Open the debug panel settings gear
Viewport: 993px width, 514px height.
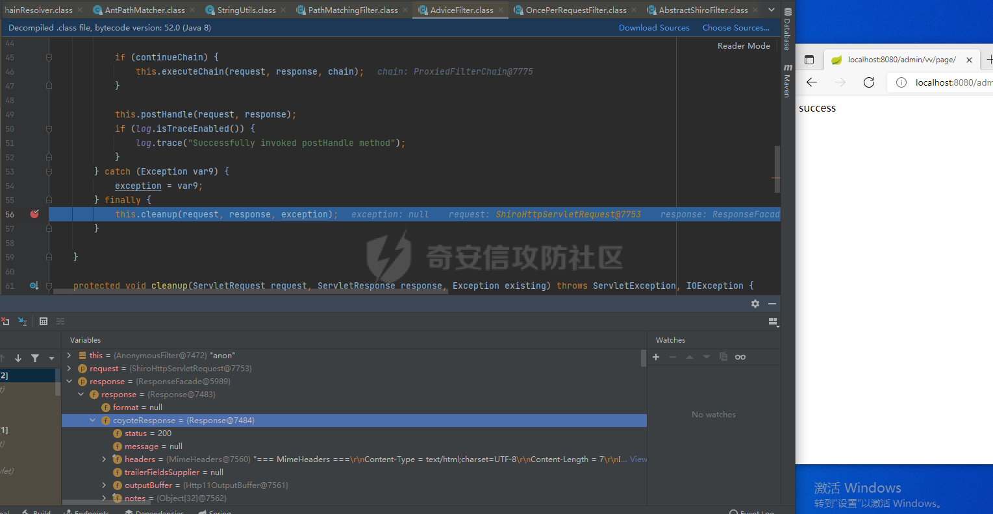point(755,304)
